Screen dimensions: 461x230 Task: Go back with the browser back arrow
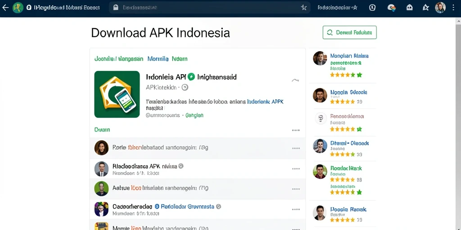[x=5, y=8]
